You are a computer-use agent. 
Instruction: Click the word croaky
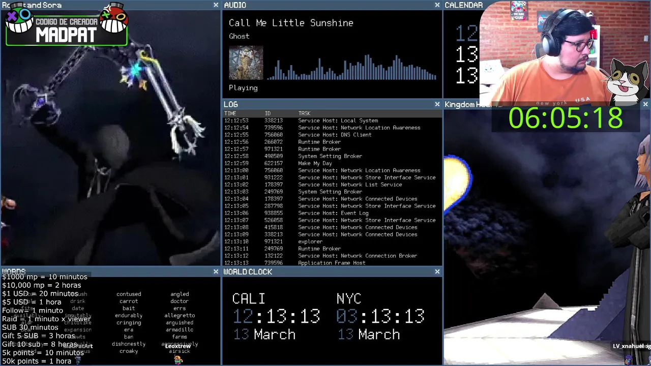(x=129, y=351)
